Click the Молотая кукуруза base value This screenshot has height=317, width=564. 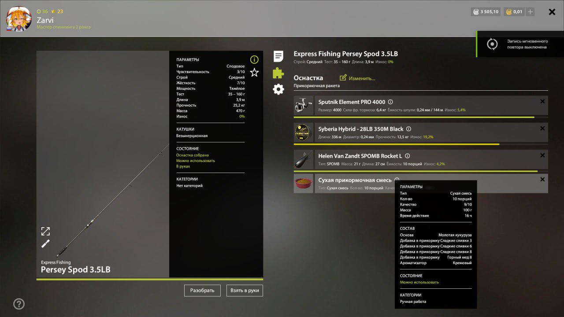point(455,235)
